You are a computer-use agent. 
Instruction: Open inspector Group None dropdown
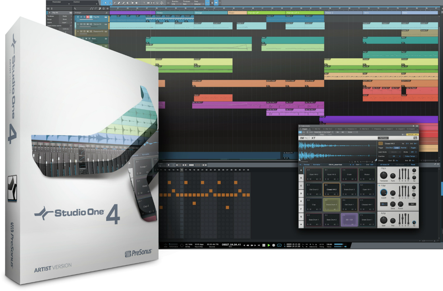[x=65, y=19]
